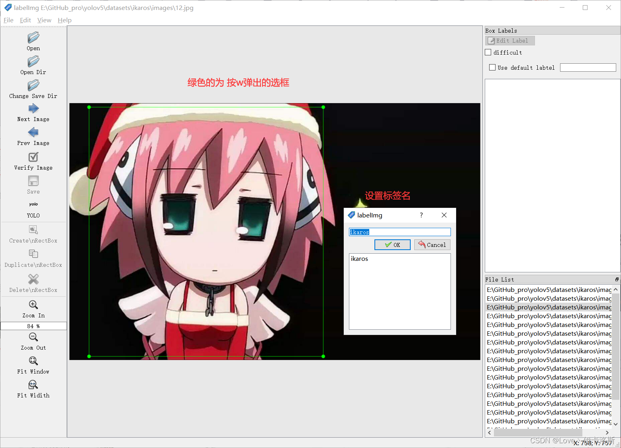This screenshot has height=448, width=621.
Task: Minimize the labelImg window
Action: click(562, 8)
